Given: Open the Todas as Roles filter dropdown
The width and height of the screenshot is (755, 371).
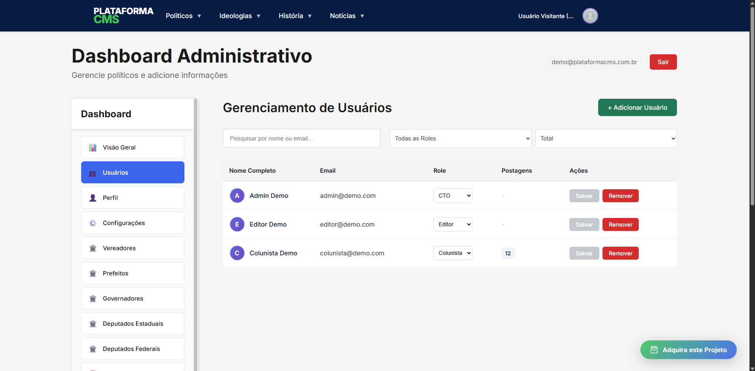Looking at the screenshot, I should [460, 138].
